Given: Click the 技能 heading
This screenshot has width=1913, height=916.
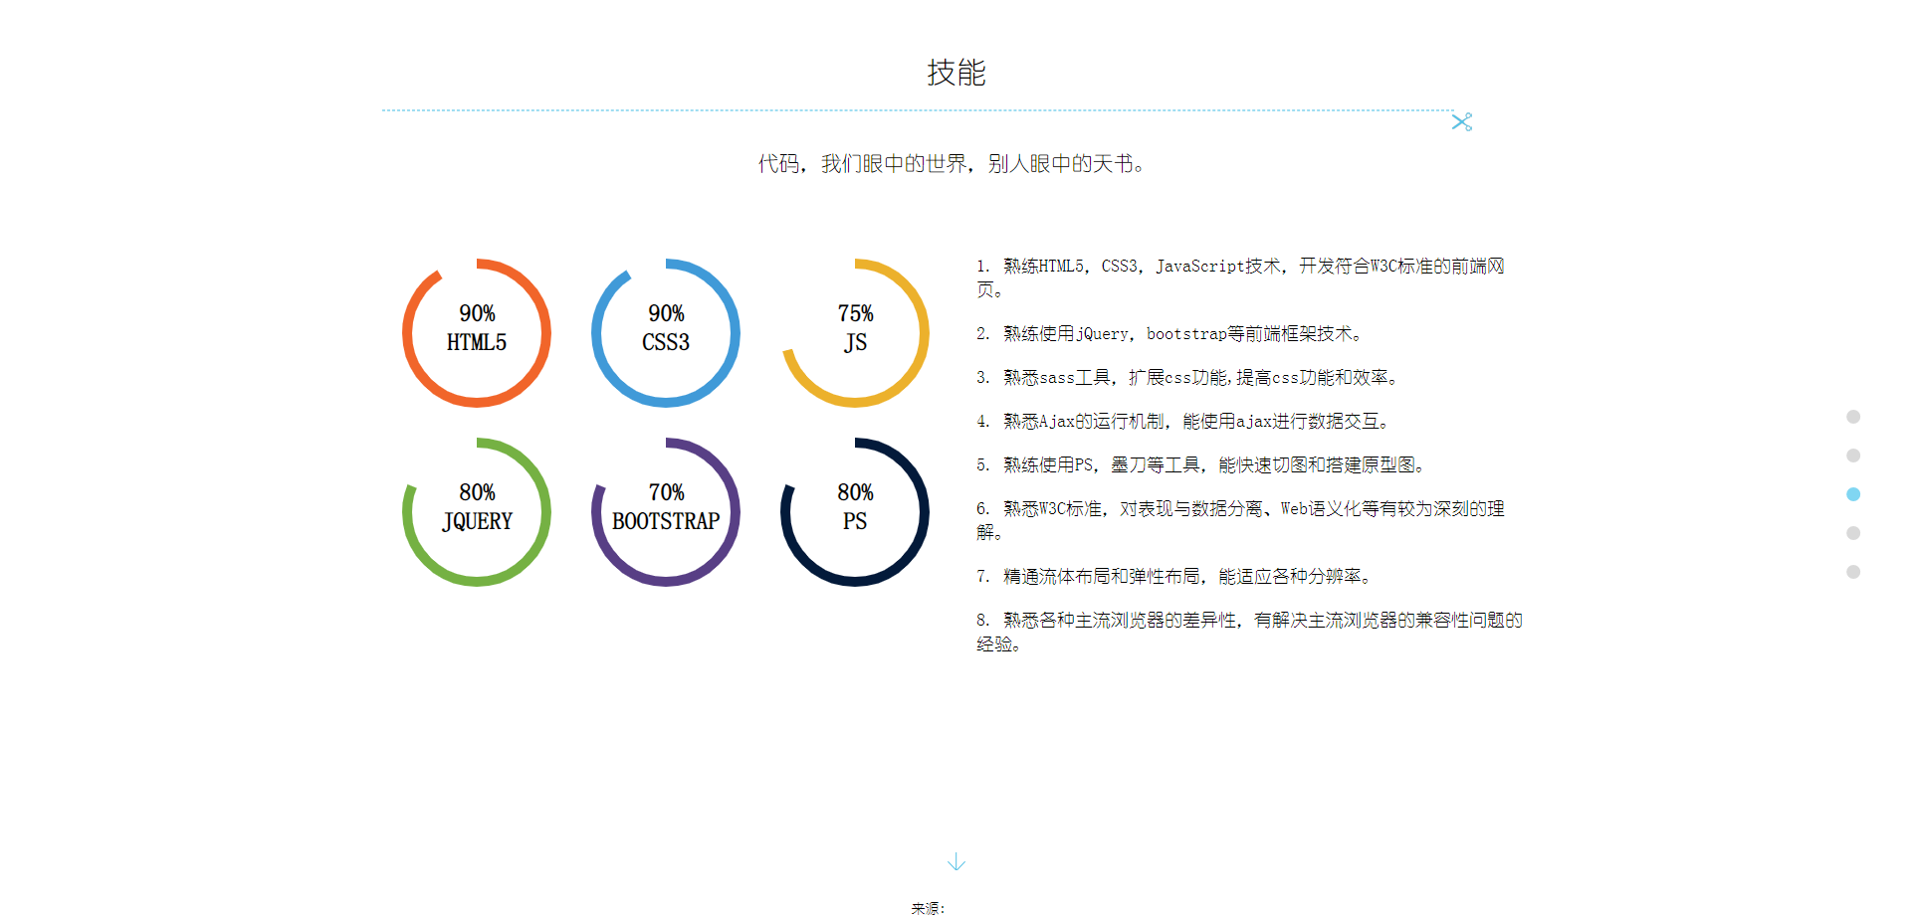Looking at the screenshot, I should coord(956,73).
